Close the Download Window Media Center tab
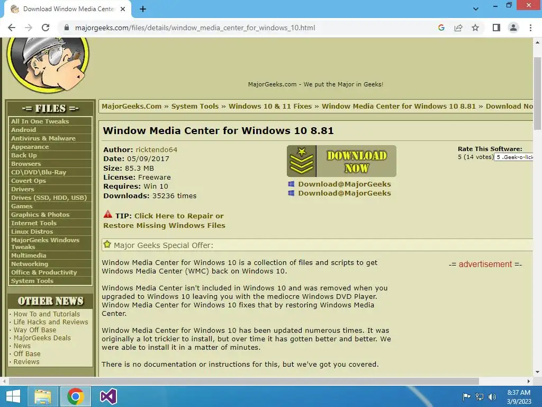Viewport: 542px width, 407px height. point(123,9)
